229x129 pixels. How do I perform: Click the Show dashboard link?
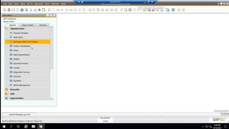(221, 111)
